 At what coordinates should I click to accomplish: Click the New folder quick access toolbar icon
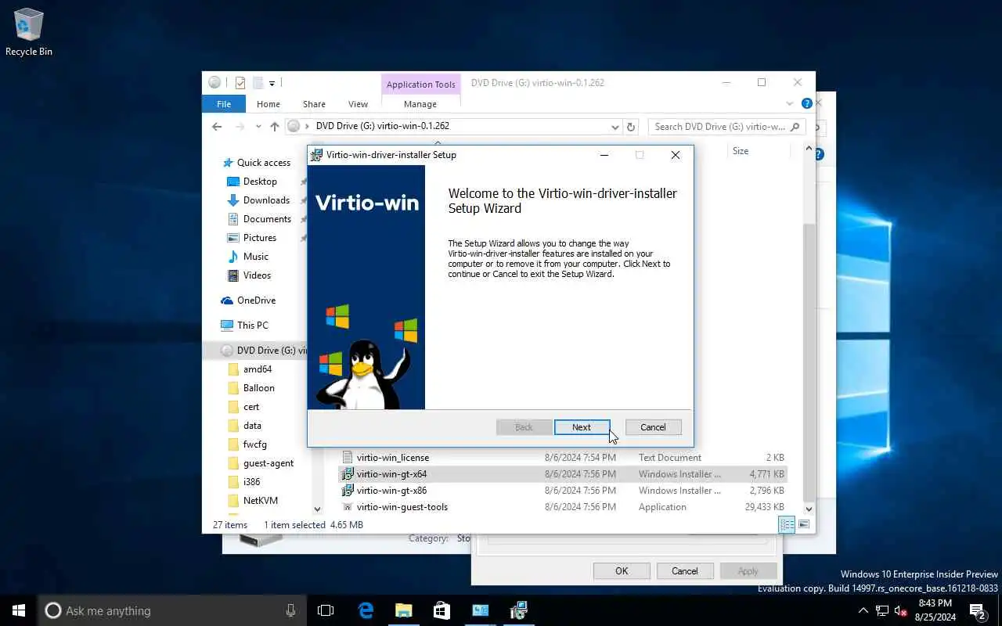pyautogui.click(x=258, y=82)
